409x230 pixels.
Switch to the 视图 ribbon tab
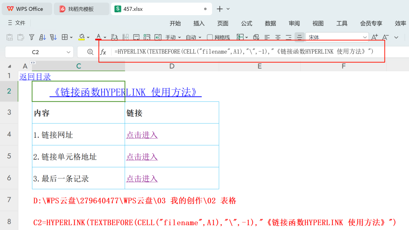(318, 24)
